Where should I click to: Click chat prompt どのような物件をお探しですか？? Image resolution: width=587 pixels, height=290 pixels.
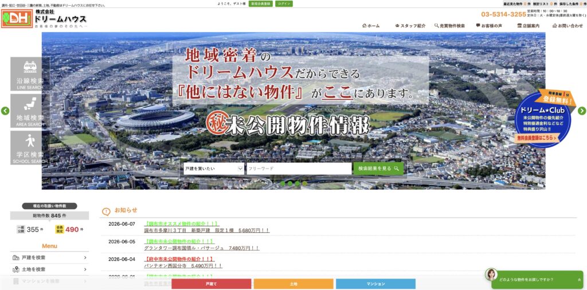click(526, 280)
